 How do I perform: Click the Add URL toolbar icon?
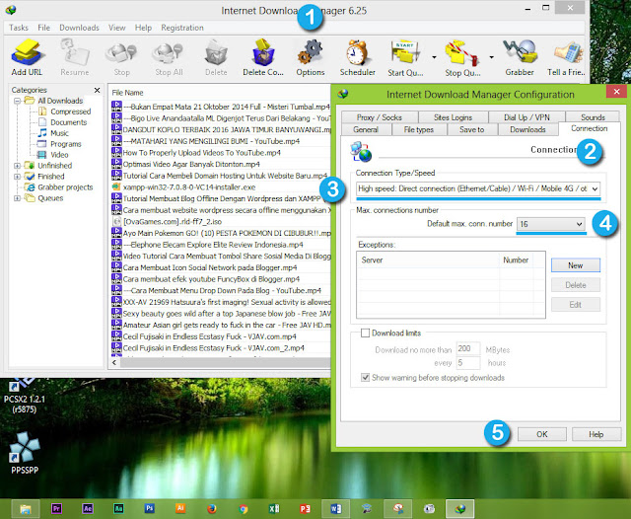tap(27, 57)
